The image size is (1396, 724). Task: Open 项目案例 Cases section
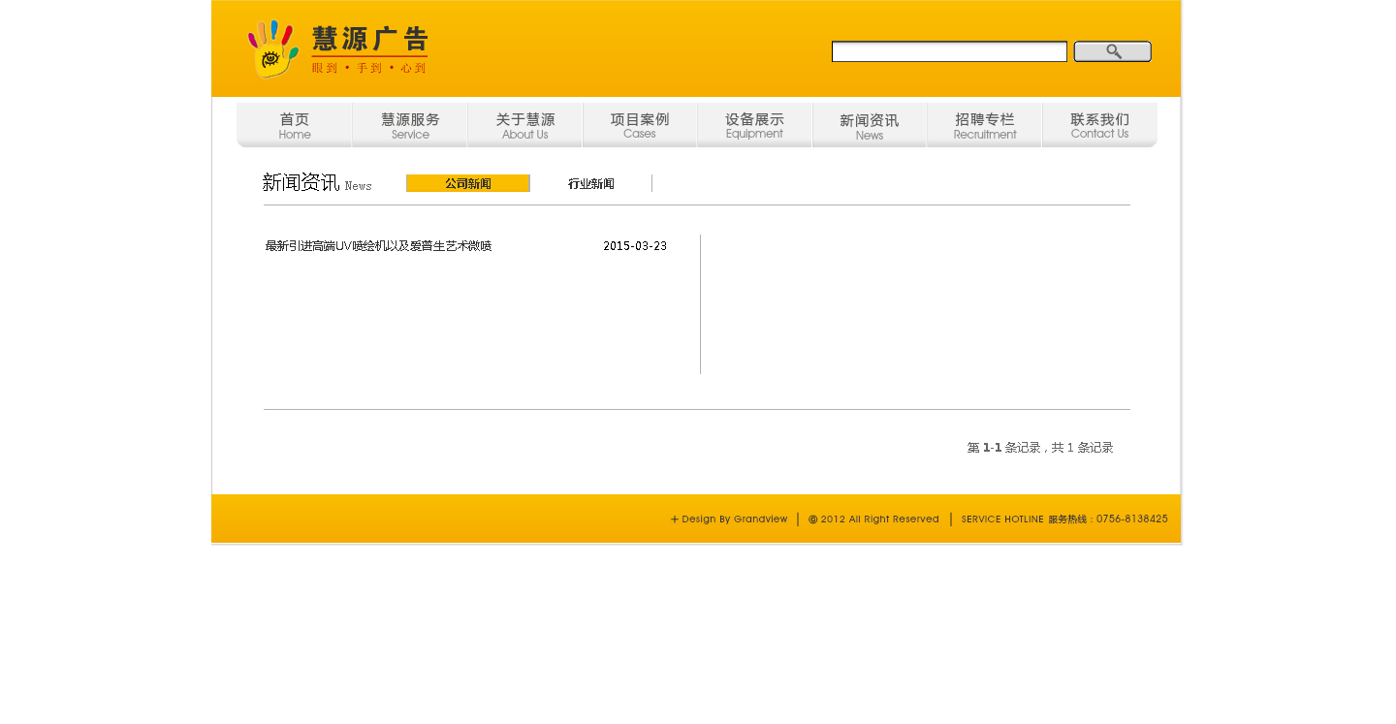pyautogui.click(x=640, y=126)
